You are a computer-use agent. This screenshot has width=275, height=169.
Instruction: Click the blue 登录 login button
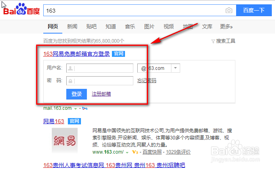[77, 94]
